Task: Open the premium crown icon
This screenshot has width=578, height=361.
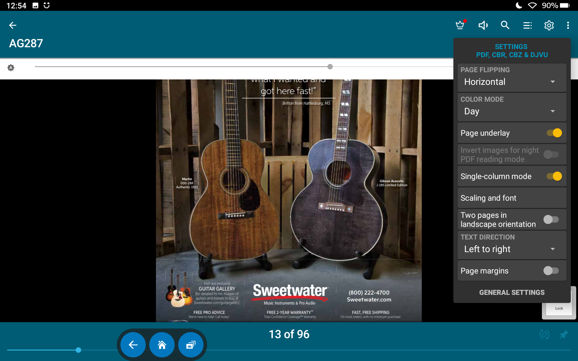Action: (460, 25)
